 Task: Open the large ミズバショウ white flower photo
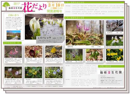[44, 26]
